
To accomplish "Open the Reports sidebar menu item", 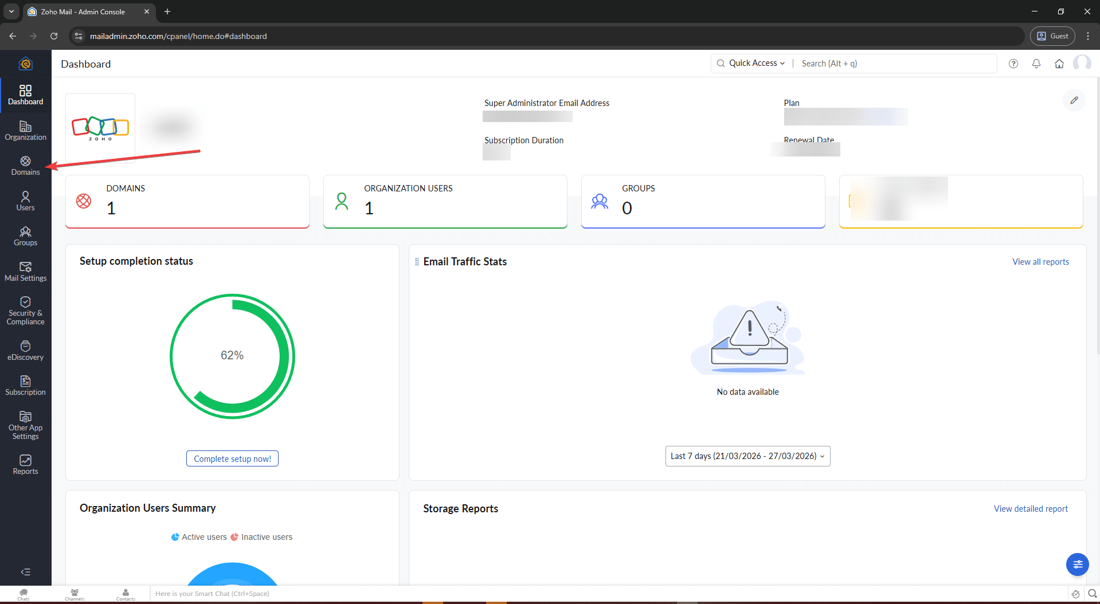I will pyautogui.click(x=25, y=465).
